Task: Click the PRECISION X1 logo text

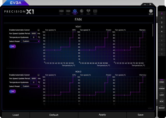Action: 19,11
